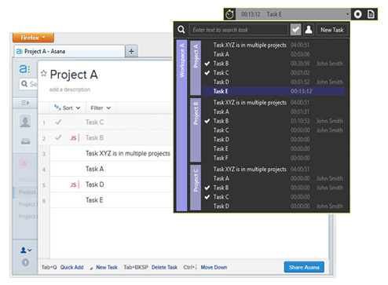Click checkmark beside Task C in Project A popup

207,72
